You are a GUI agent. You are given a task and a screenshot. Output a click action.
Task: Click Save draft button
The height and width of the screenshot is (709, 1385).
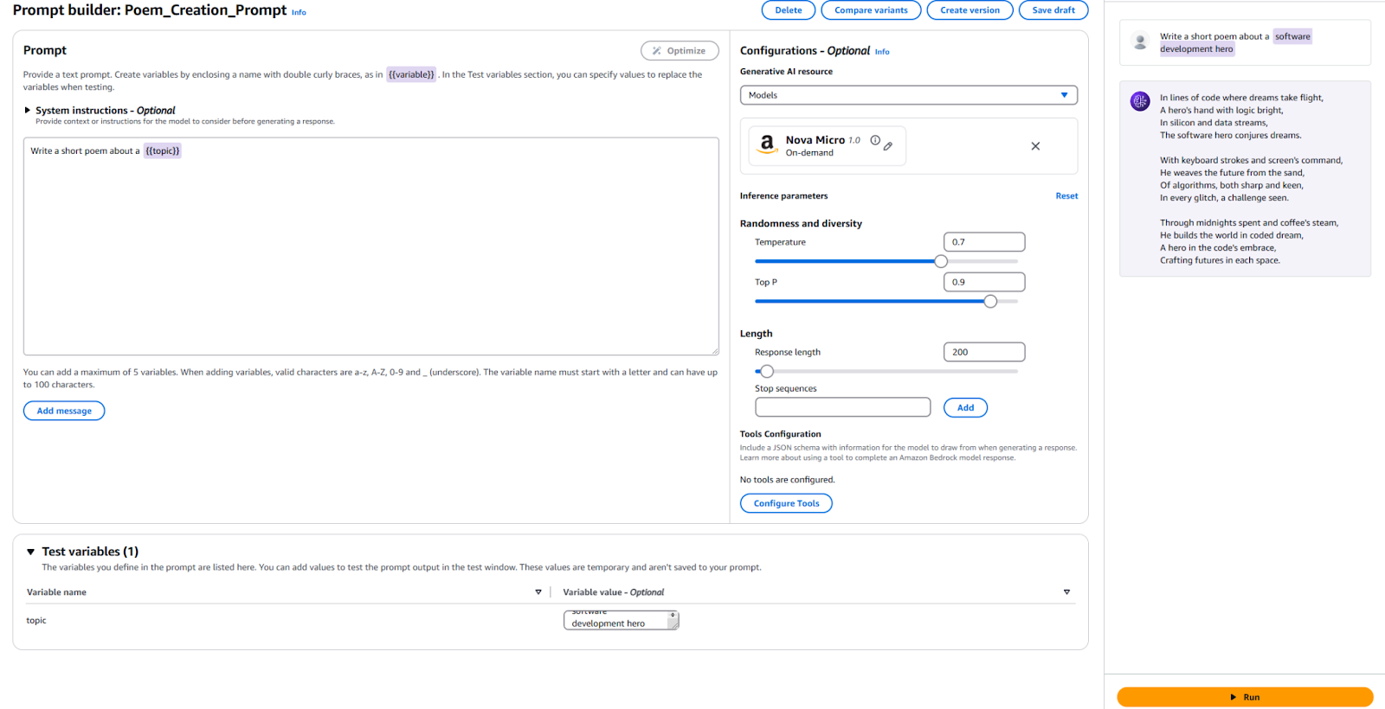1053,10
